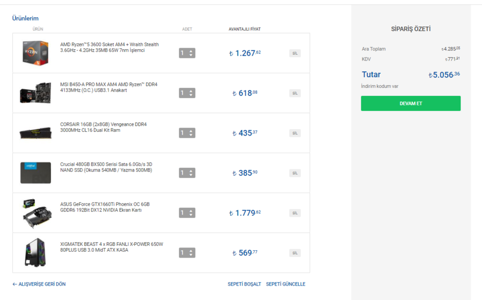
Task: Open the XIGMATEK BEAST case thumbnail
Action: (35, 252)
